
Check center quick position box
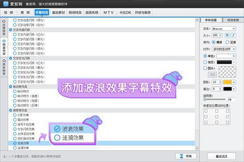coord(216,117)
